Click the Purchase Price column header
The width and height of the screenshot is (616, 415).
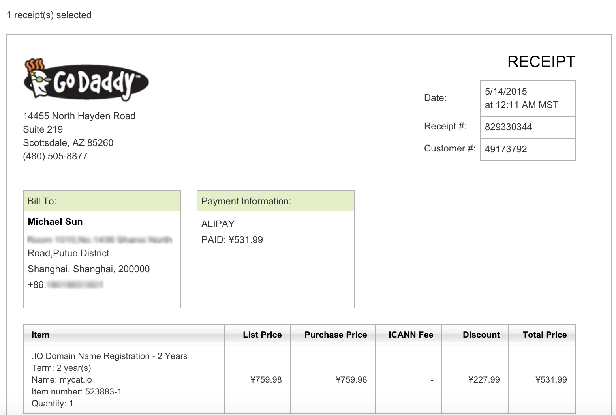point(336,335)
